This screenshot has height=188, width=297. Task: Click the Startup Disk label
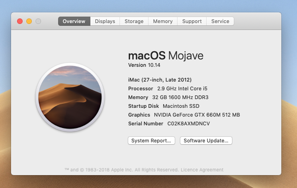(143, 106)
